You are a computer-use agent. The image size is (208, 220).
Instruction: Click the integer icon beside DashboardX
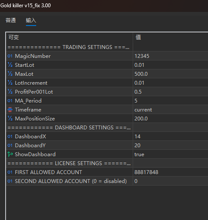pyautogui.click(x=10, y=137)
